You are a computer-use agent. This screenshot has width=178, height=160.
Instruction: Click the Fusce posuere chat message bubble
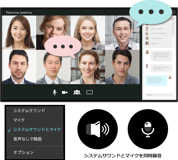coord(161,68)
